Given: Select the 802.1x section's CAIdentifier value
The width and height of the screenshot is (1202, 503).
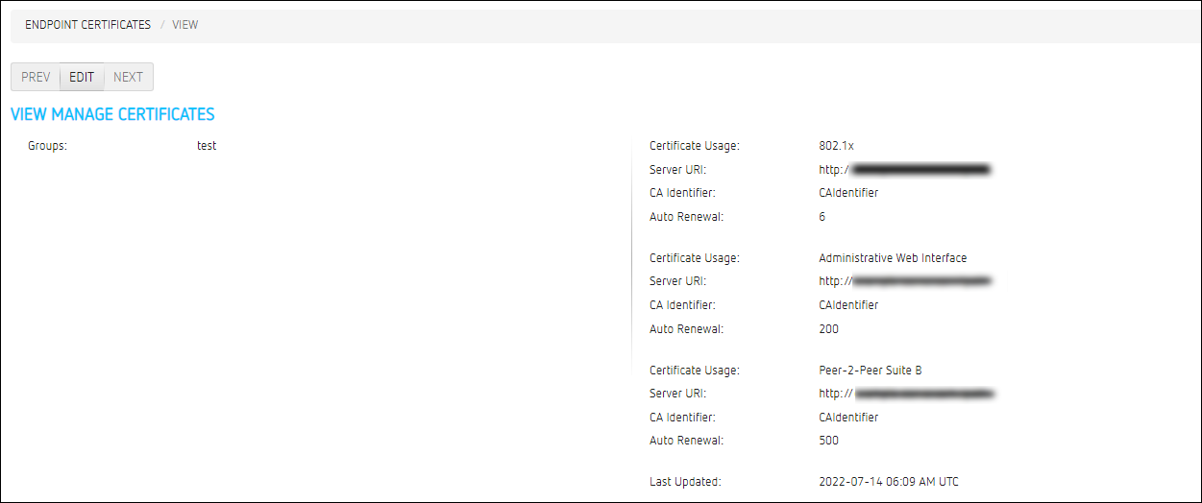Looking at the screenshot, I should (x=848, y=193).
